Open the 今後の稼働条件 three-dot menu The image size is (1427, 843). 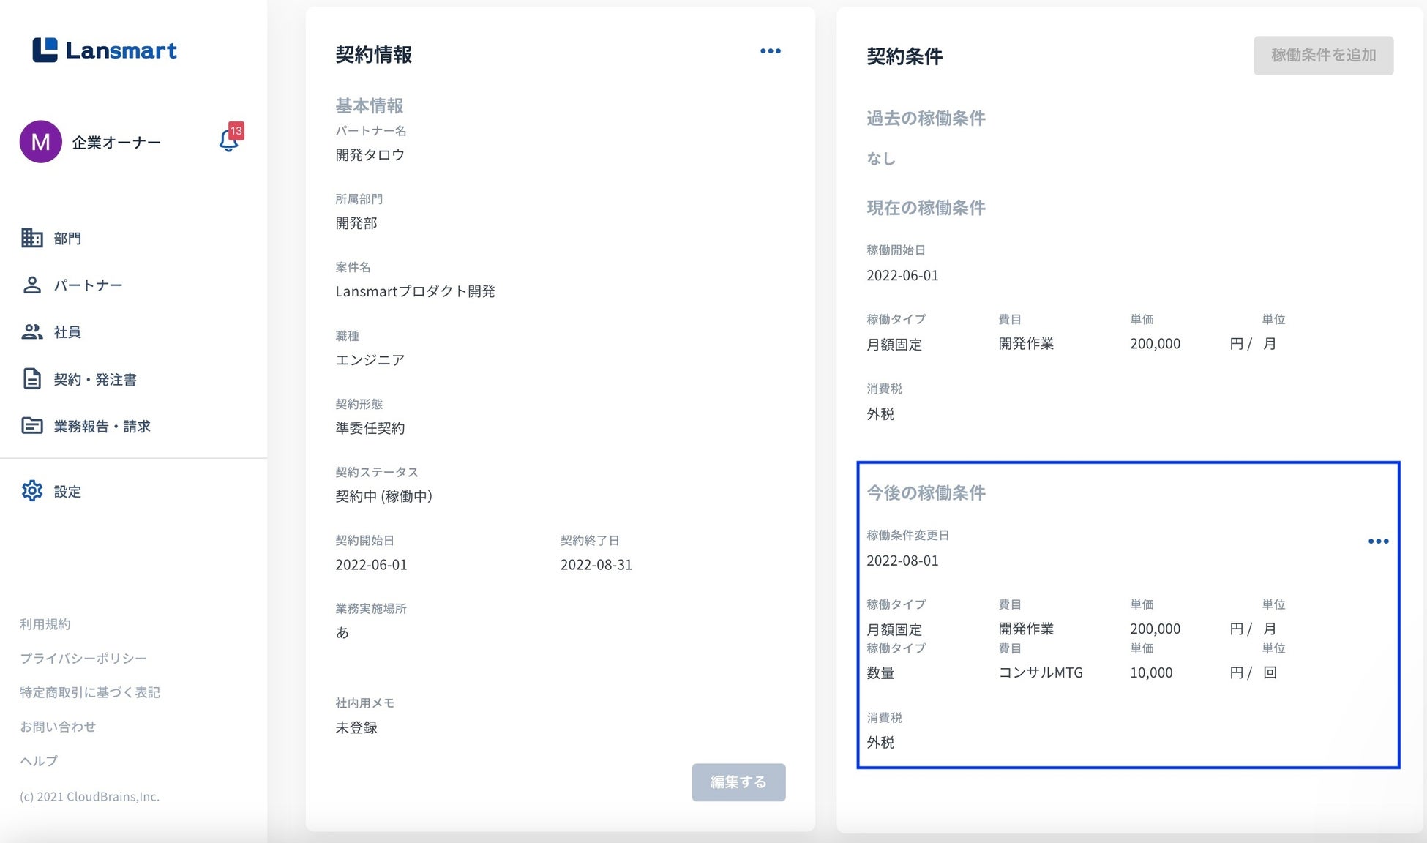[1378, 542]
